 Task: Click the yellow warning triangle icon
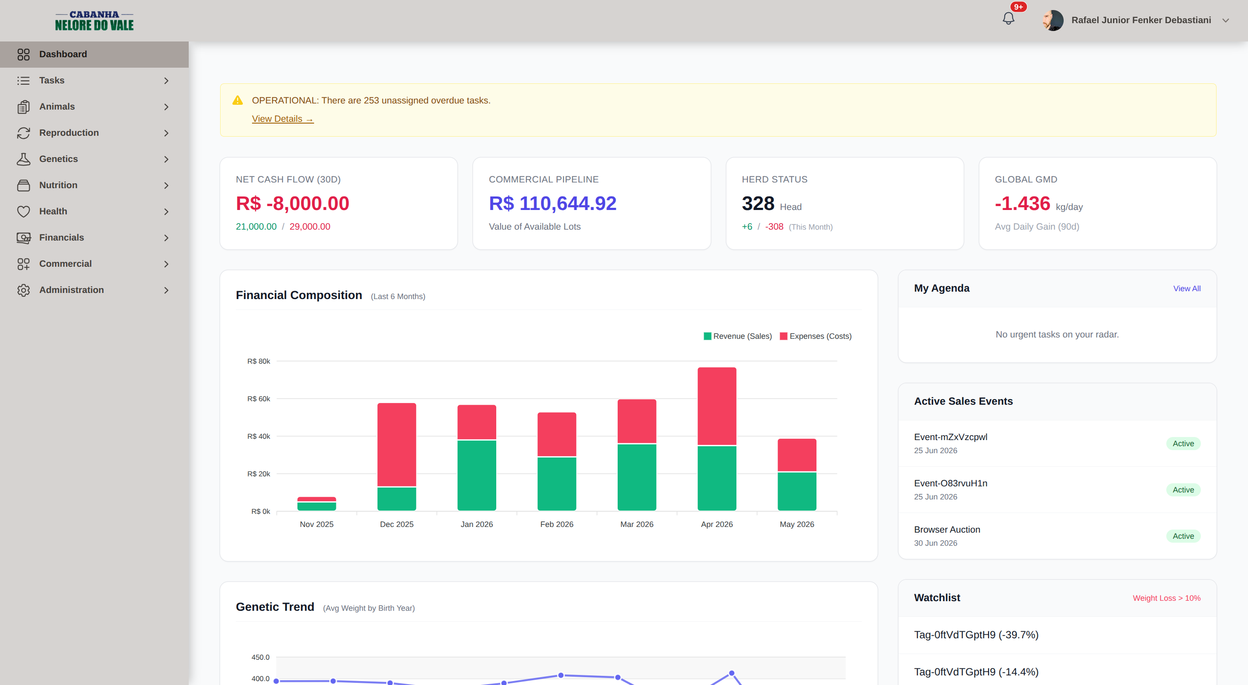(x=237, y=100)
